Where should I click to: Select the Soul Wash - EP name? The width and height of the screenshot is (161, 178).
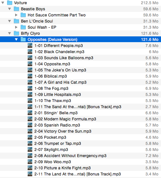pos(42,27)
